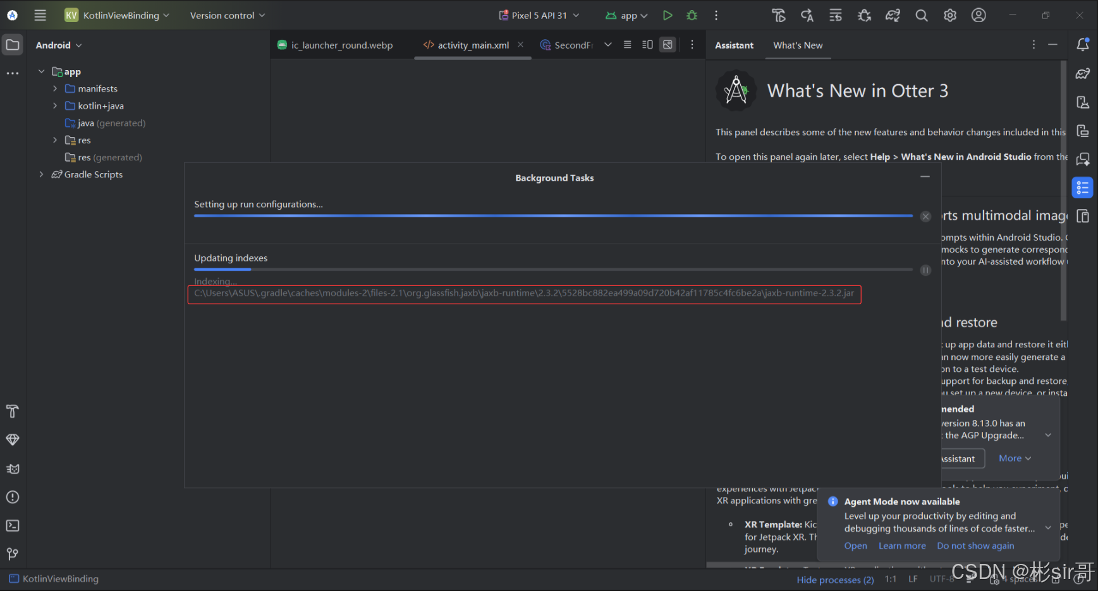1098x591 pixels.
Task: Select SecondFr... editor tab
Action: click(x=566, y=45)
